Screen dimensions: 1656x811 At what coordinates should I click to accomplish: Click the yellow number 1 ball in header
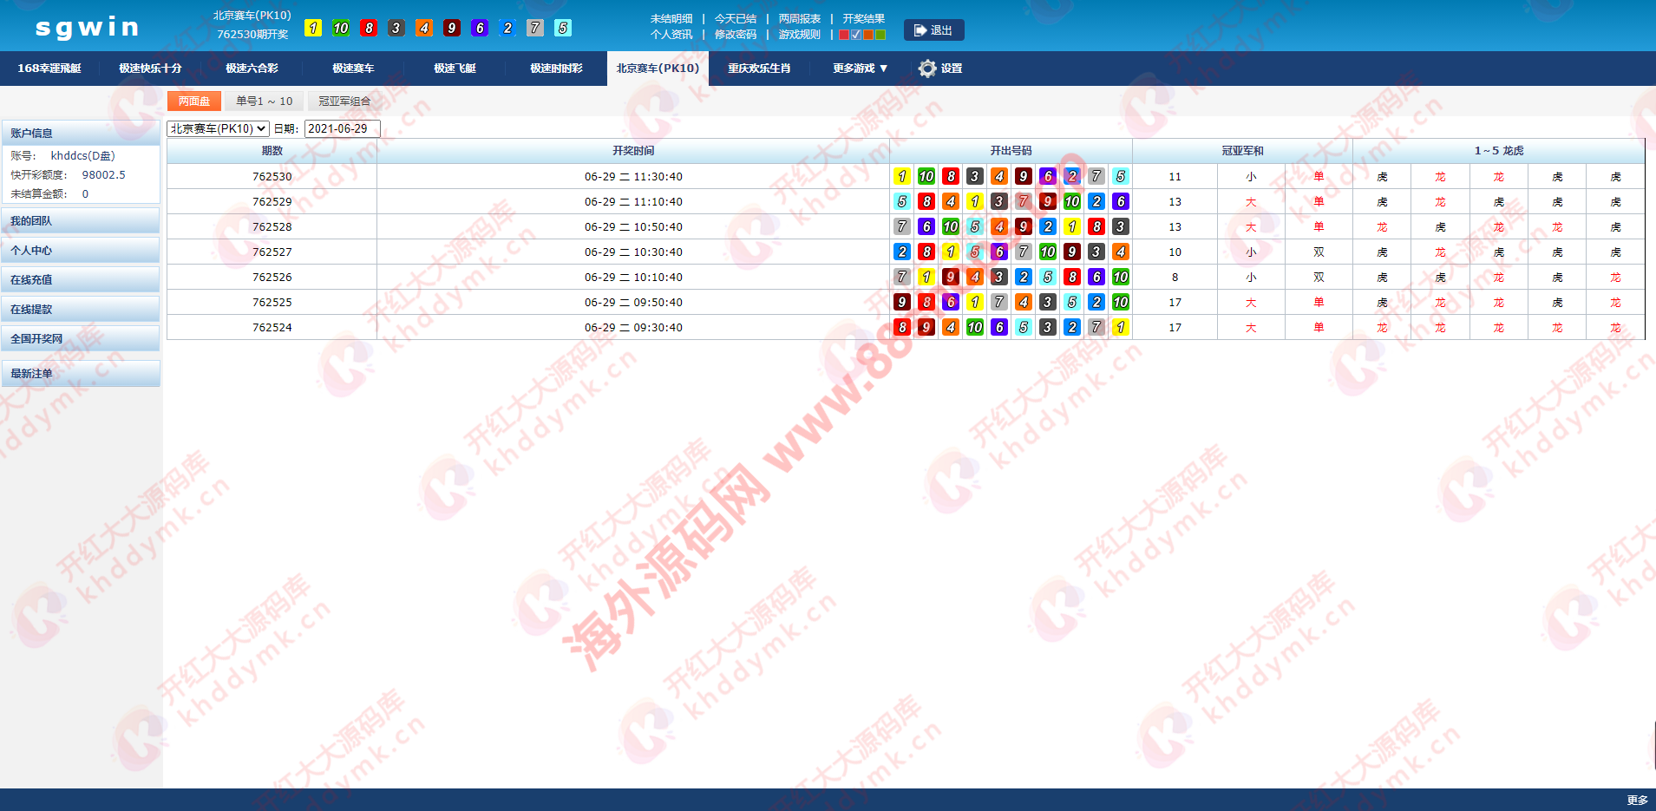[x=313, y=28]
